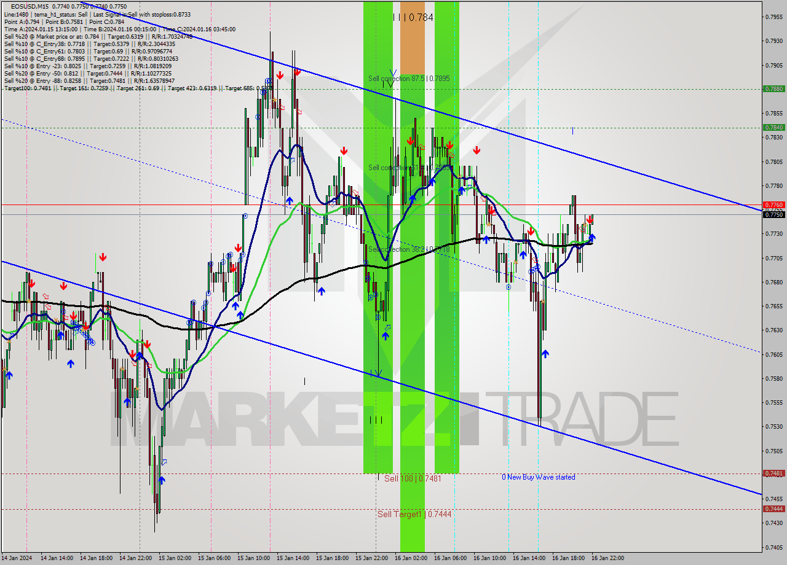Click the red 0.7444 price tag
Image resolution: width=787 pixels, height=565 pixels.
click(x=773, y=508)
